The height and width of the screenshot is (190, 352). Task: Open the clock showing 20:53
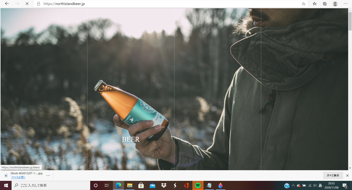pos(331,185)
